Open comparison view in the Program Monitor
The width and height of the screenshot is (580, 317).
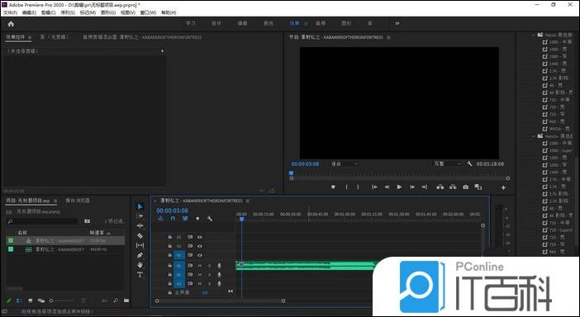(x=478, y=187)
